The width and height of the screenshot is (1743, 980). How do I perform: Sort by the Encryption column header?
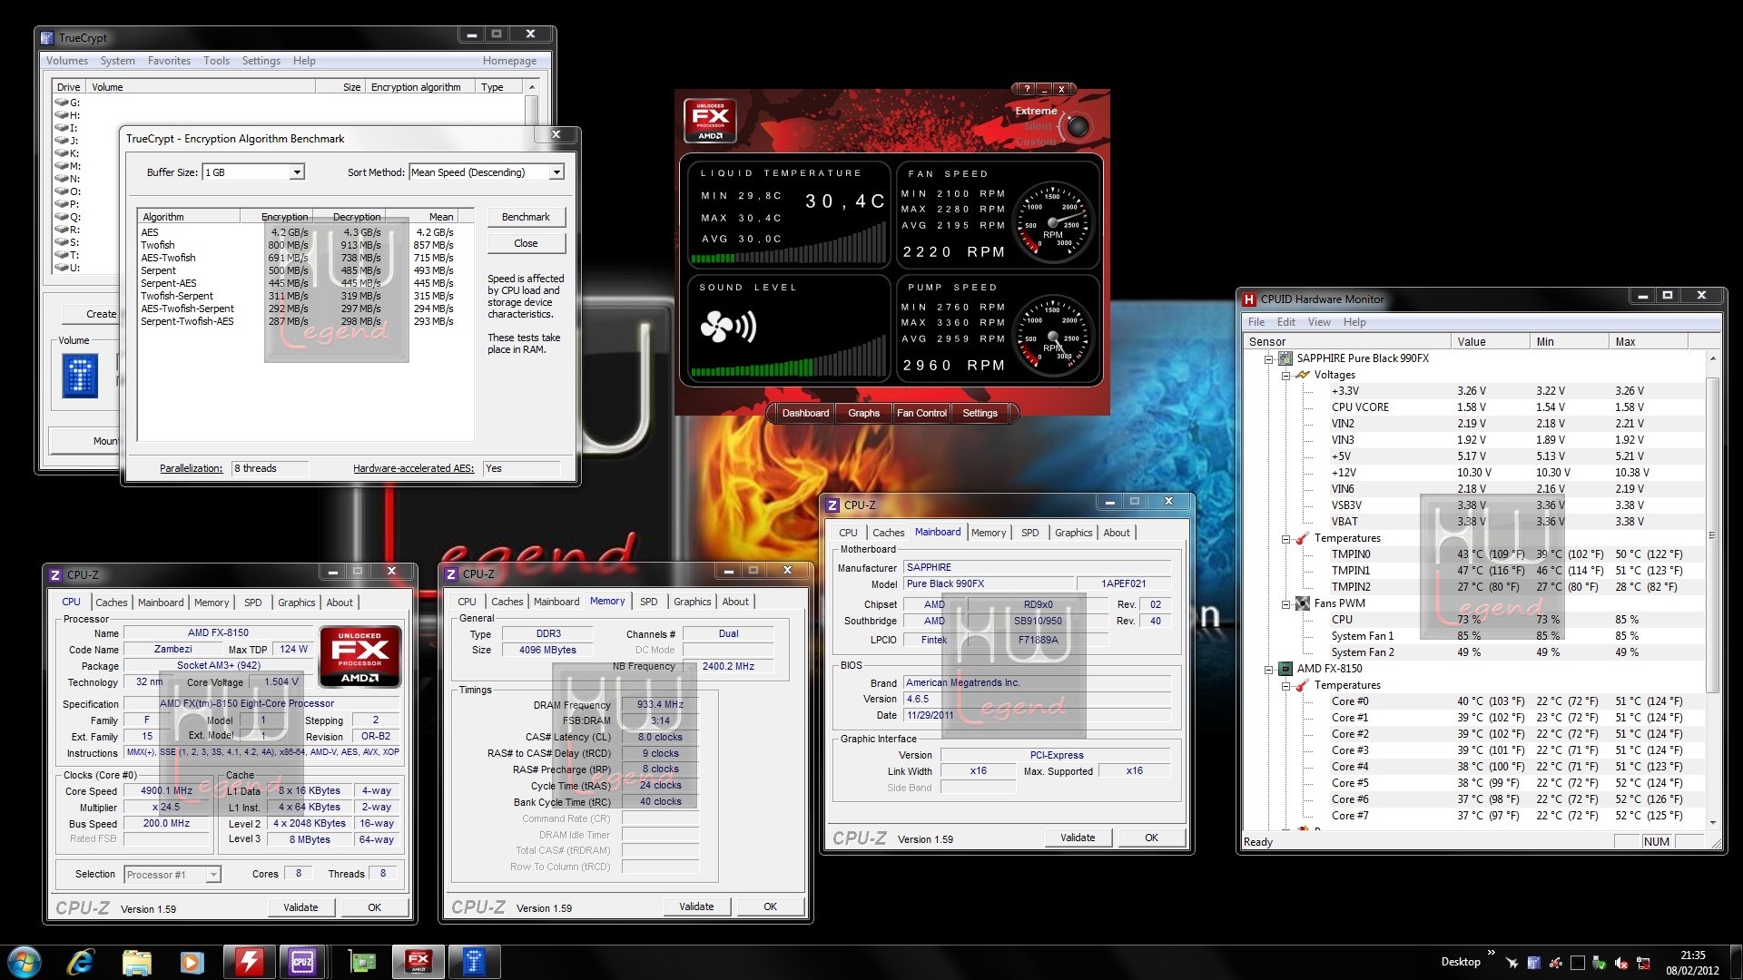click(277, 217)
